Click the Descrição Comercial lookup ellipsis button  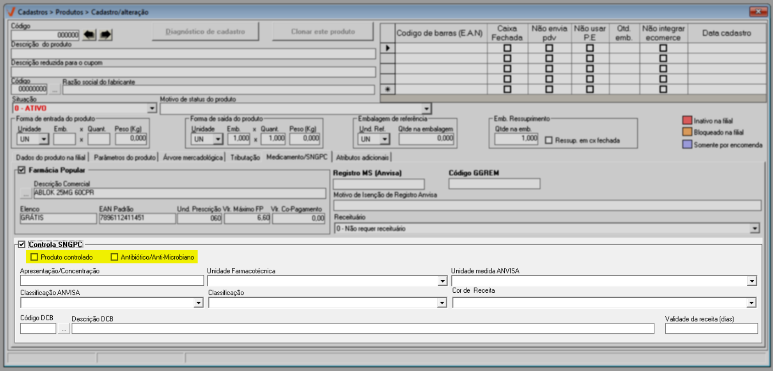[x=26, y=194]
